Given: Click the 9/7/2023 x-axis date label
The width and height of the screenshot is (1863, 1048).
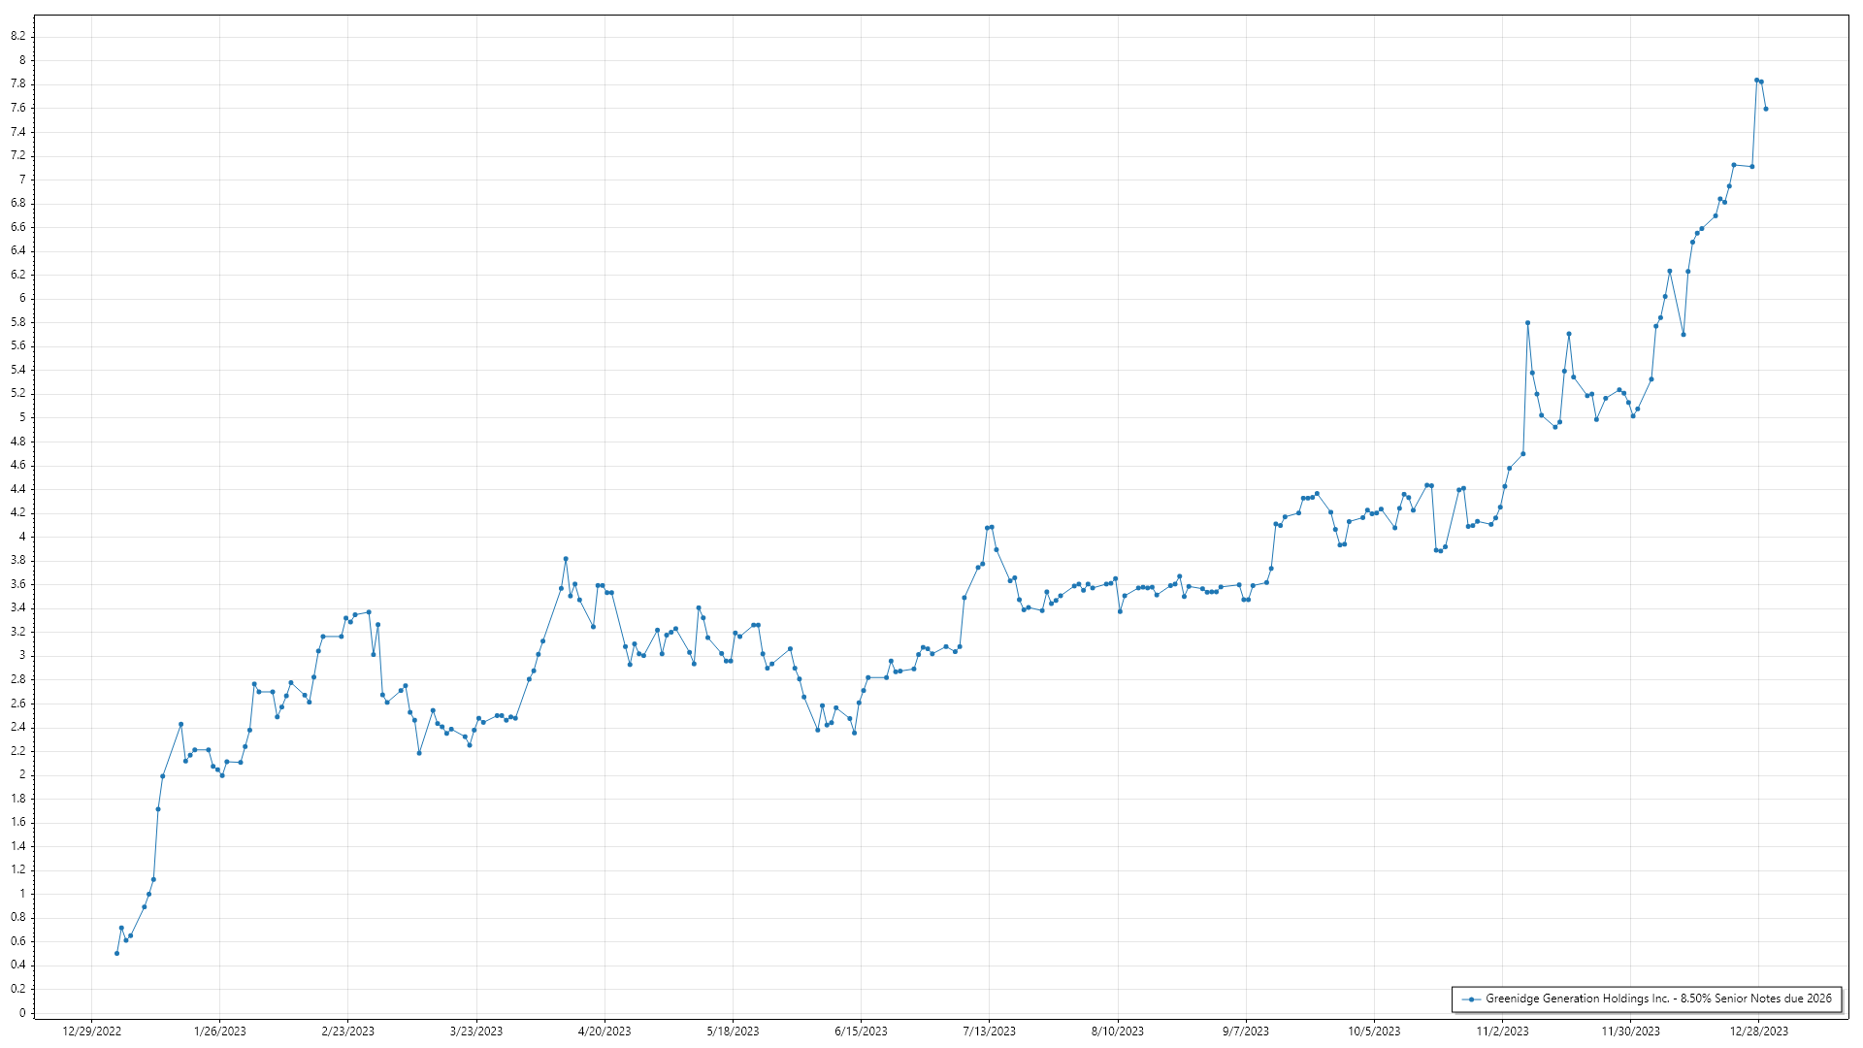Looking at the screenshot, I should 1245,1032.
